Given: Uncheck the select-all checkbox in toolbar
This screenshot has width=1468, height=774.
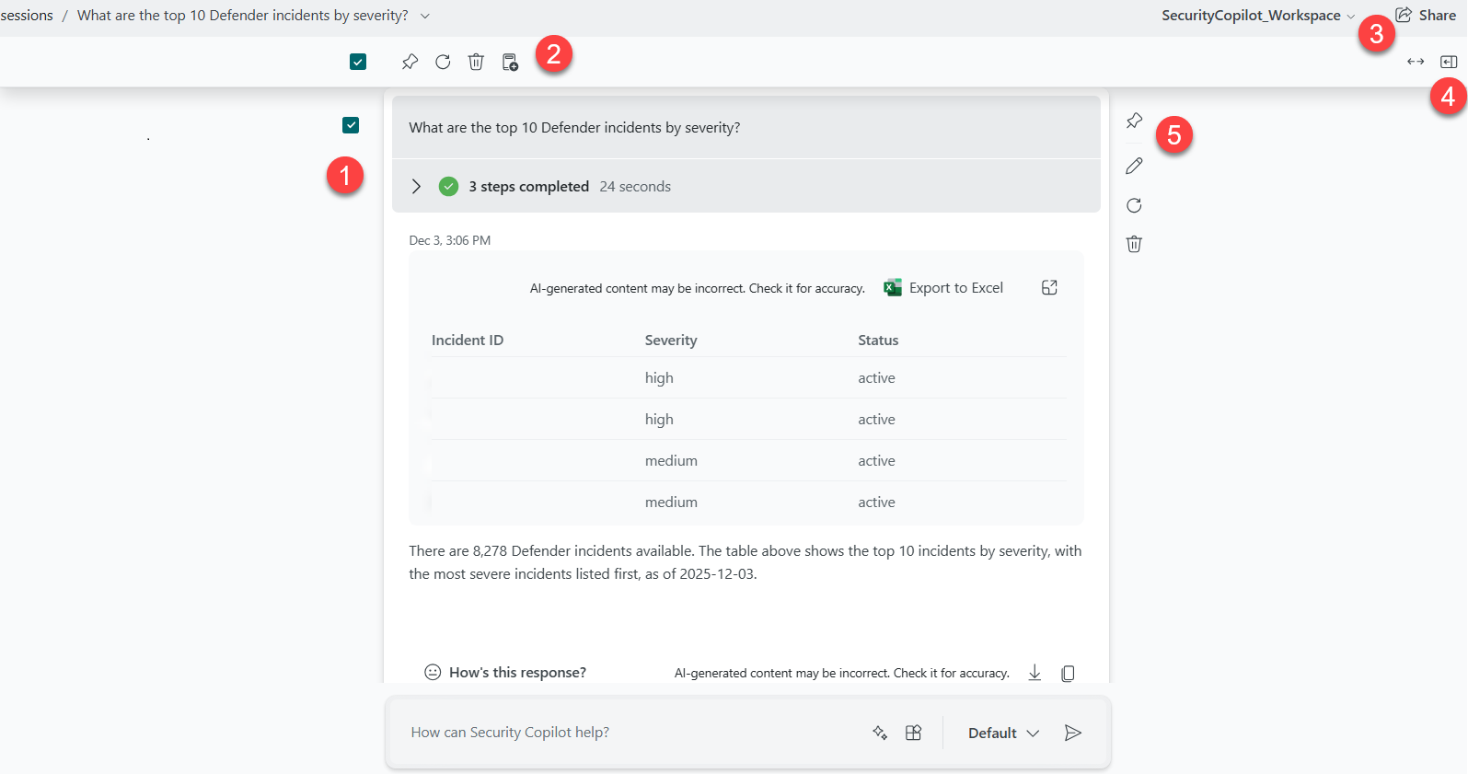Looking at the screenshot, I should (x=358, y=62).
